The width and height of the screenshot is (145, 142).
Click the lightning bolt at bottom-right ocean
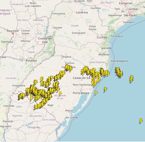point(141,121)
